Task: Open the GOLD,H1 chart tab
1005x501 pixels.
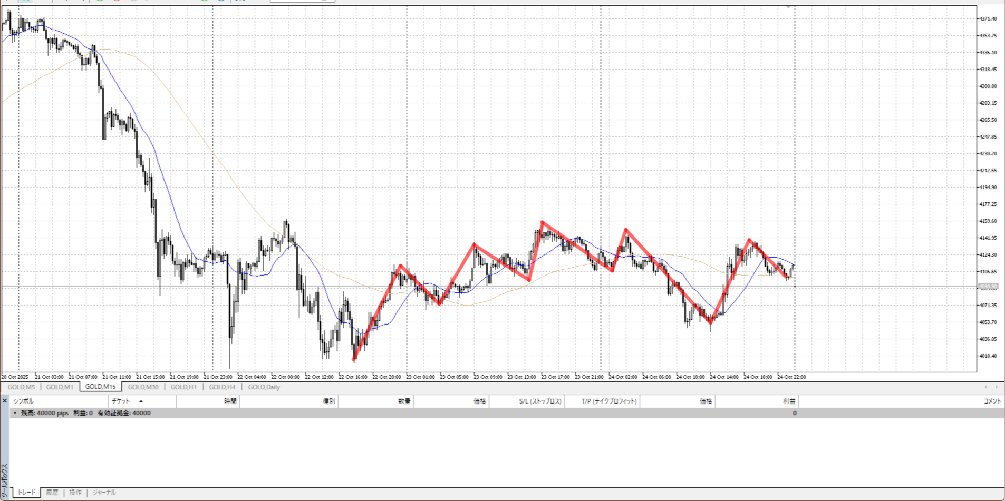Action: click(183, 387)
